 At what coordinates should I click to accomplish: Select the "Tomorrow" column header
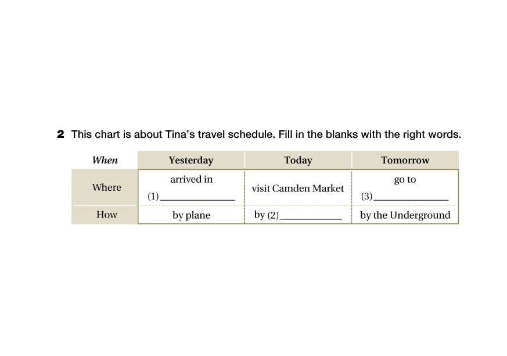point(405,161)
